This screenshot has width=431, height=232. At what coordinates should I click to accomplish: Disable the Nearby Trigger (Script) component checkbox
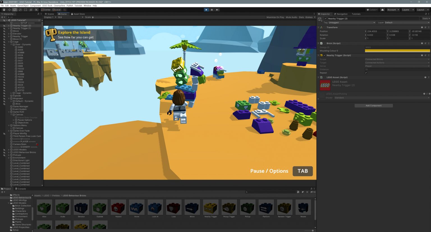(324, 55)
